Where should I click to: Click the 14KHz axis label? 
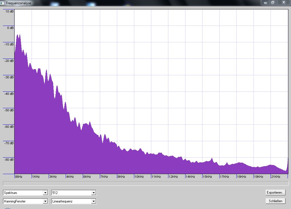click(x=190, y=177)
